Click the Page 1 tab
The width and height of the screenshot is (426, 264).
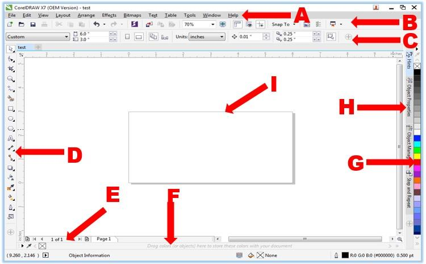point(103,240)
